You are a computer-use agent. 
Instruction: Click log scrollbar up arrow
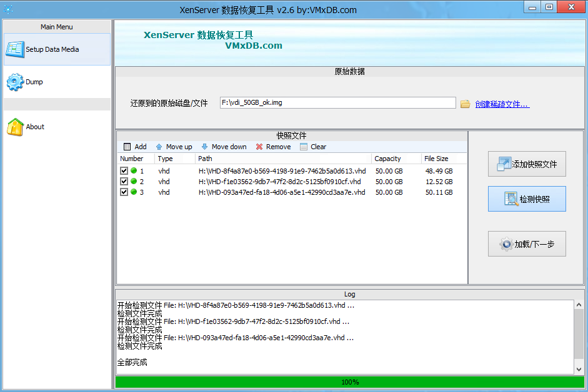579,305
